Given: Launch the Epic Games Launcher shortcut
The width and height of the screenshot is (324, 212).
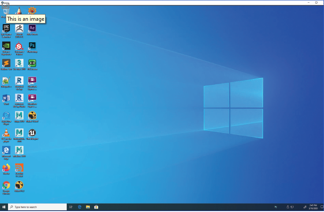Looking at the screenshot, I should (6, 31).
